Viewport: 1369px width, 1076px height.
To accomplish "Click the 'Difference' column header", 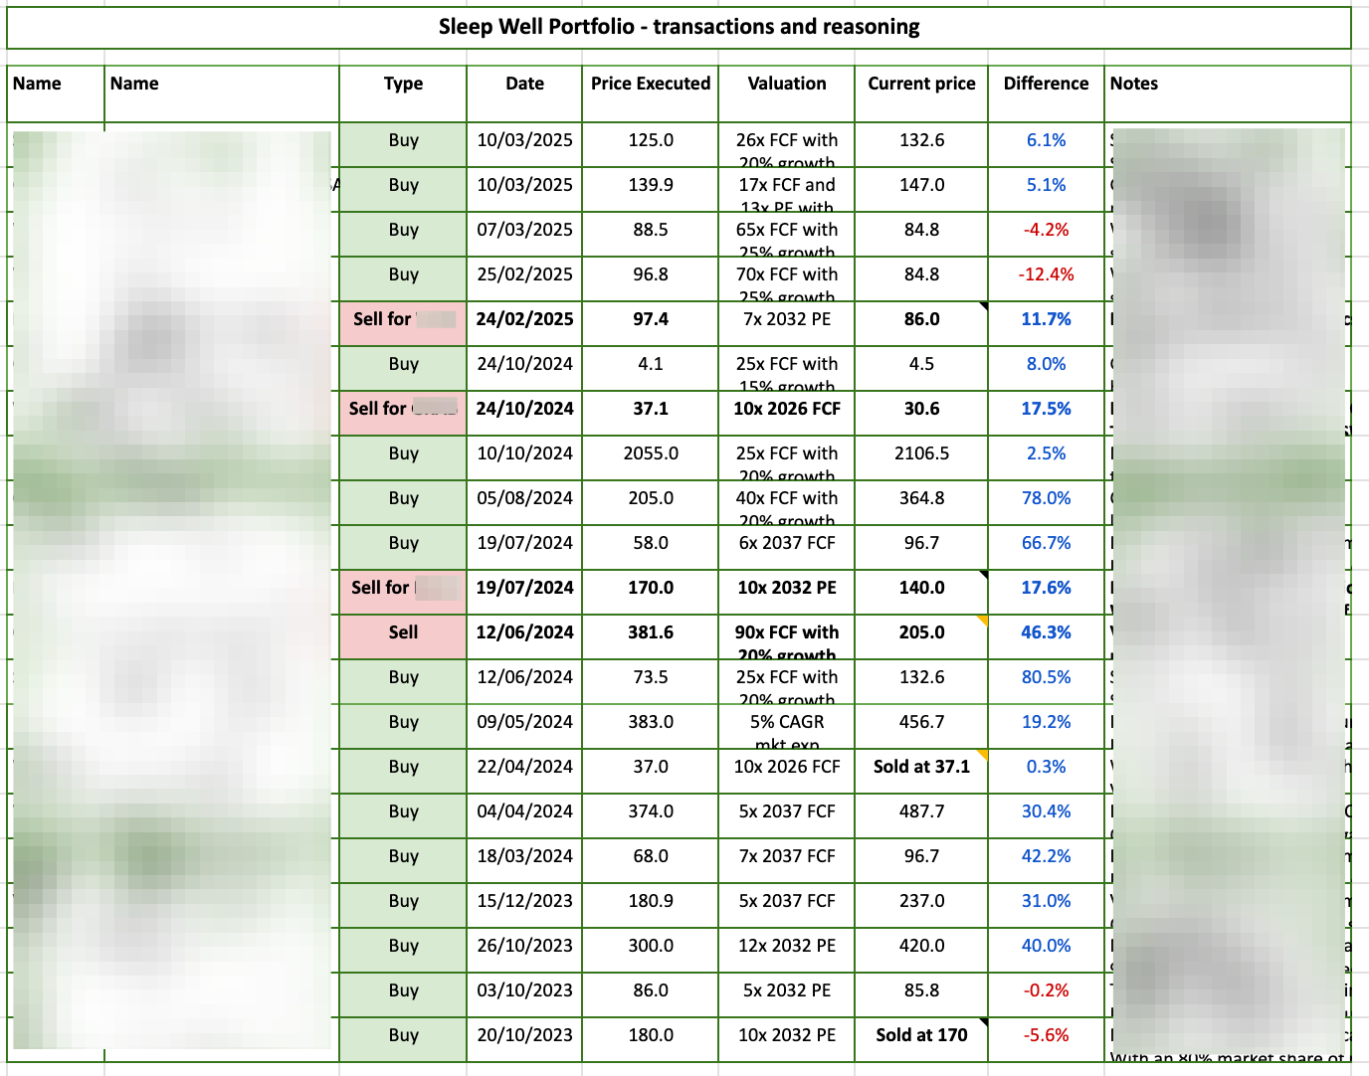I will coord(1046,94).
